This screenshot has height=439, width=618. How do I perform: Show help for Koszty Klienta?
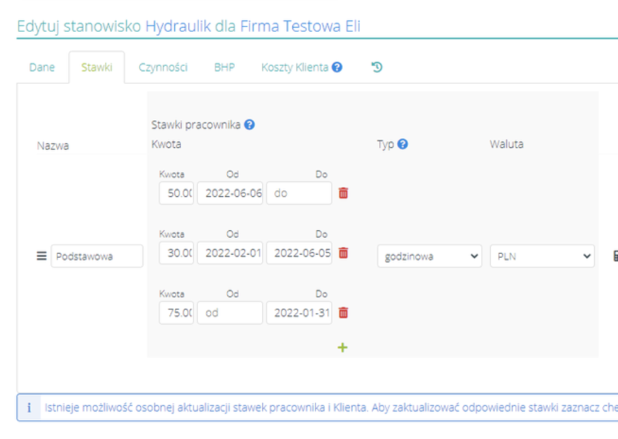point(337,67)
